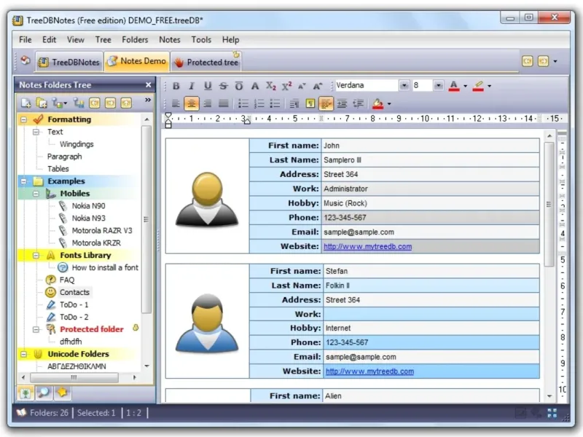This screenshot has height=437, width=583.
Task: Navigate forward with right arrow button
Action: click(x=543, y=61)
